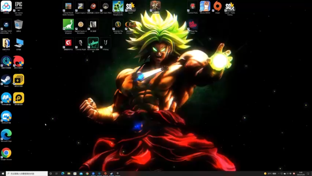Launch Barotrauma shortcut
This screenshot has height=176, width=312.
(93, 45)
